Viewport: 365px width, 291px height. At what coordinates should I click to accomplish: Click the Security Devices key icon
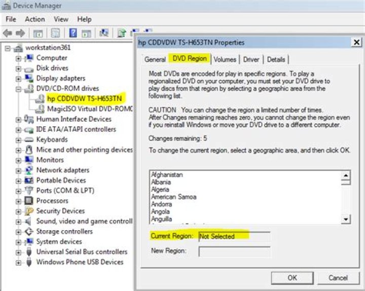pyautogui.click(x=29, y=211)
